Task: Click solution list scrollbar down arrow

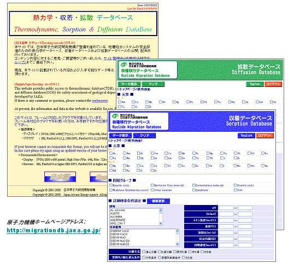Action: (178, 244)
